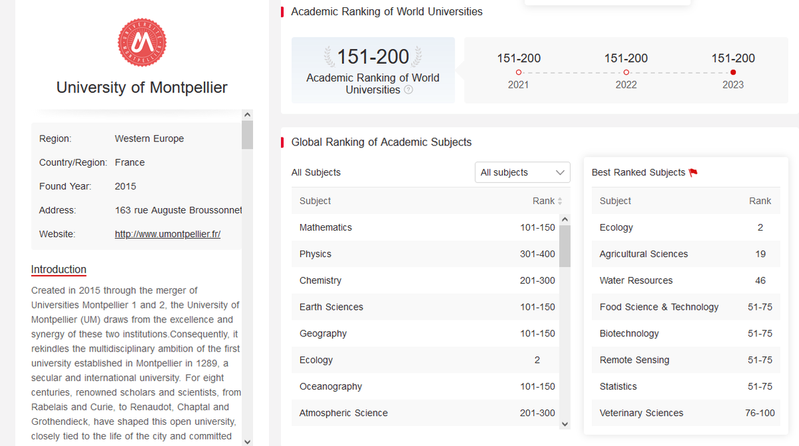Select Agricultural Sciences in Best Ranked Subjects
The image size is (799, 446).
tap(686, 254)
